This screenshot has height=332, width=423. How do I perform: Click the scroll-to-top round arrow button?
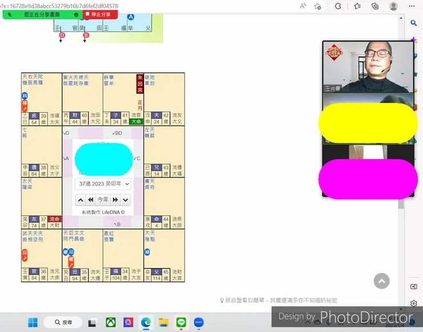tap(381, 281)
